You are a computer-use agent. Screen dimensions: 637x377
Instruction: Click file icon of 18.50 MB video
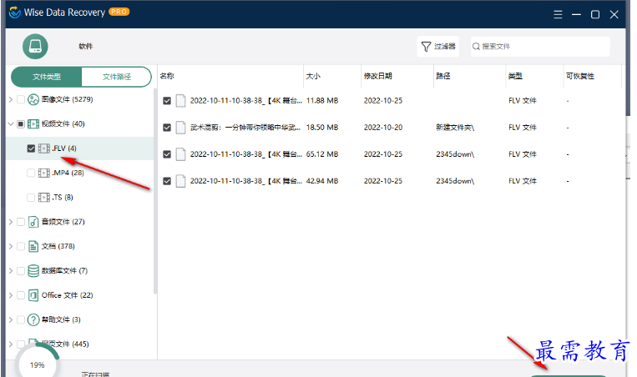tap(181, 128)
